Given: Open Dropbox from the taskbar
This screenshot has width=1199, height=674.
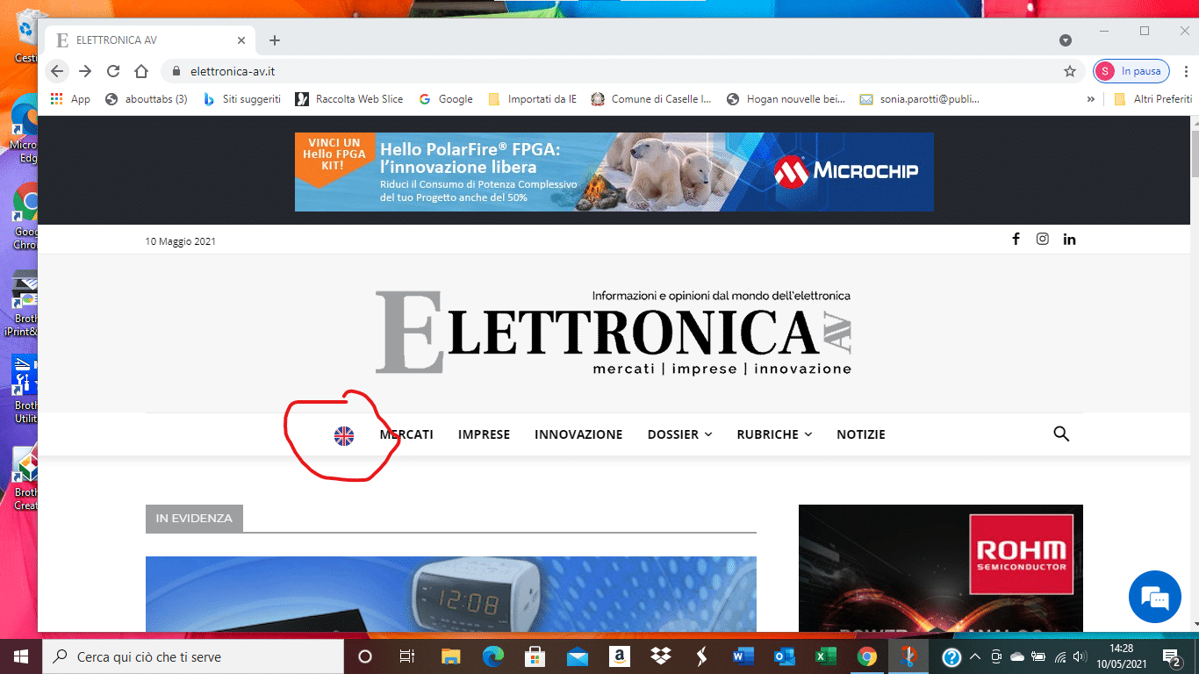Looking at the screenshot, I should 661,656.
